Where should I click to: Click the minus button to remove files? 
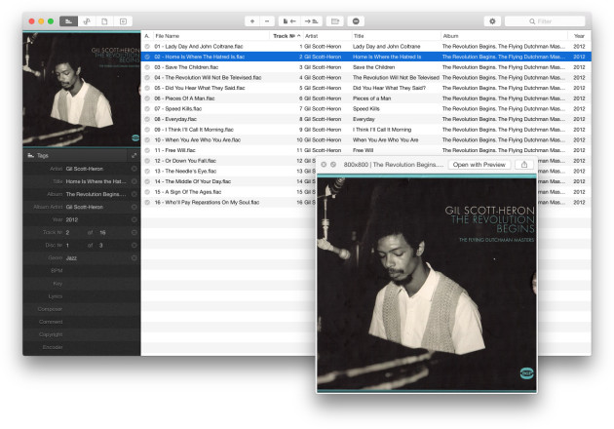(267, 20)
